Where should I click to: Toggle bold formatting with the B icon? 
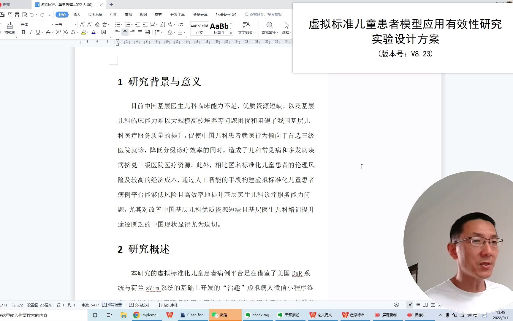(x=23, y=32)
